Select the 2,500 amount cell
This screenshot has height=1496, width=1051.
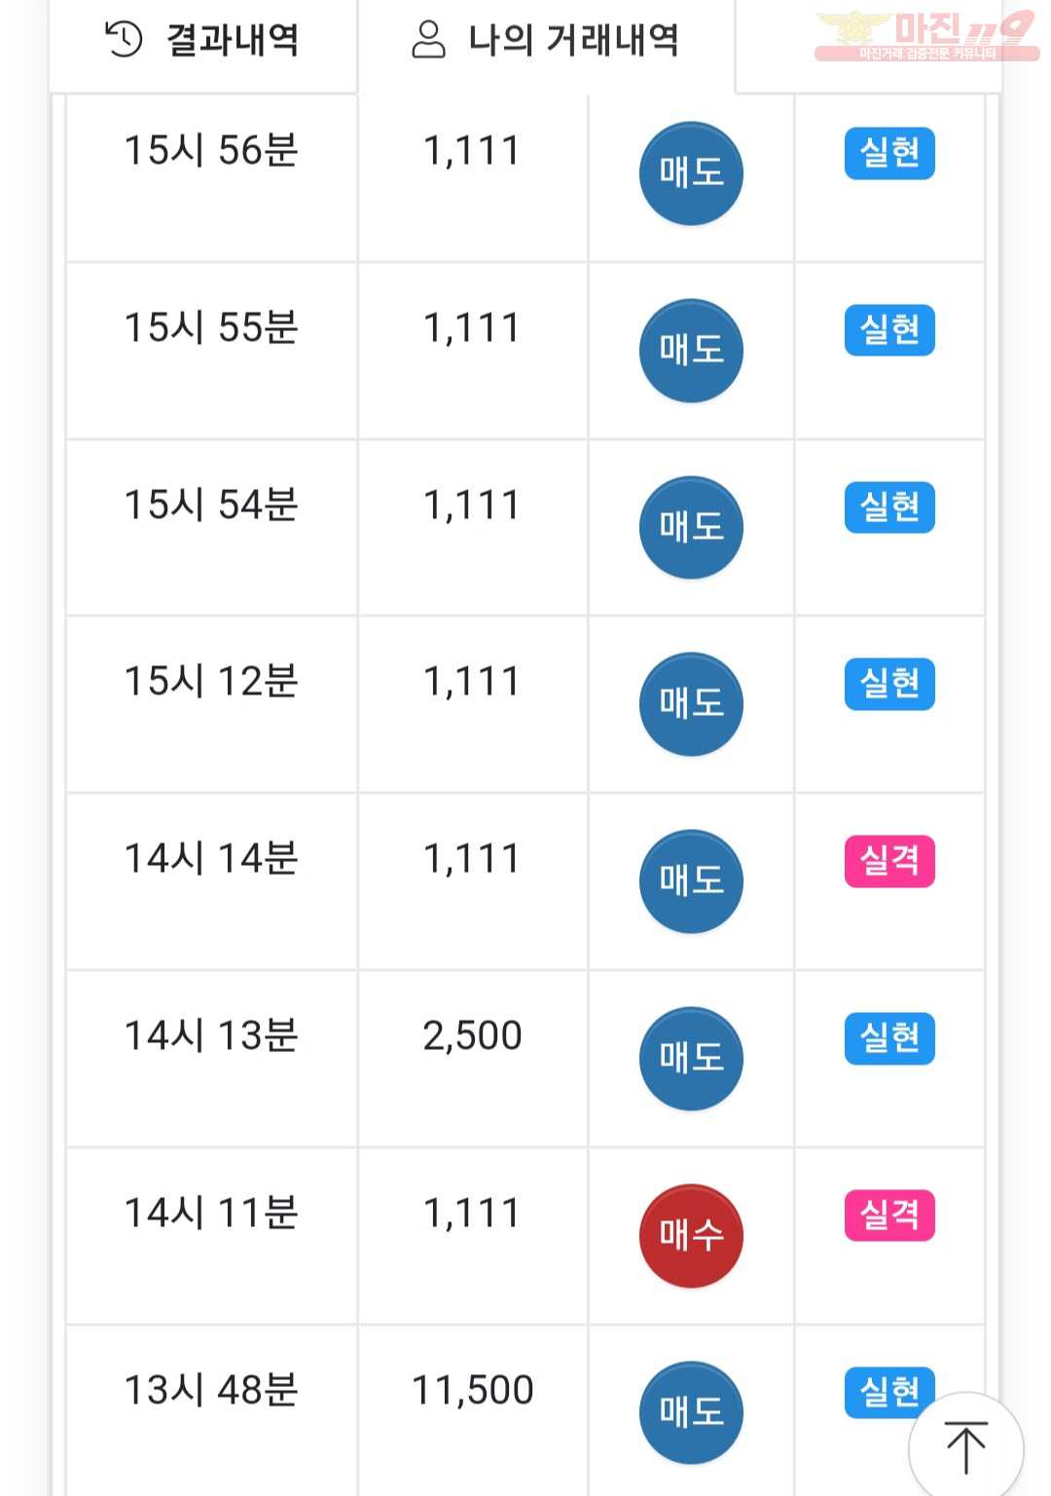[473, 1059]
